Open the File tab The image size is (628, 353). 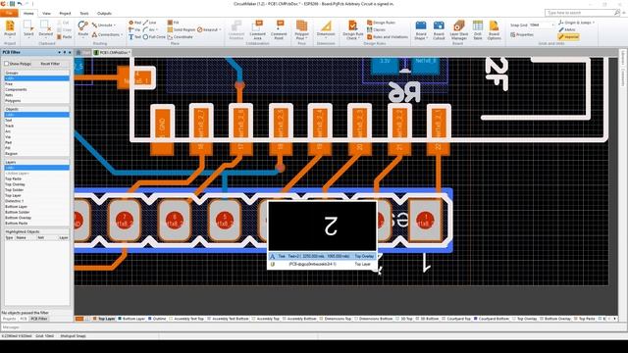tap(9, 13)
